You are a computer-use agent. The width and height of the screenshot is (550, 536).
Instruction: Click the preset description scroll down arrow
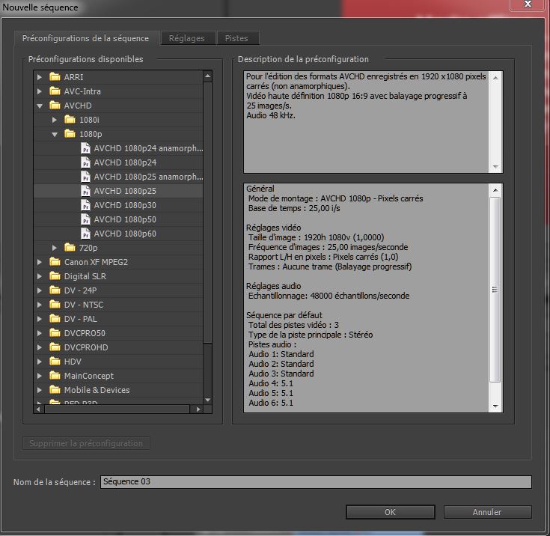[x=495, y=167]
